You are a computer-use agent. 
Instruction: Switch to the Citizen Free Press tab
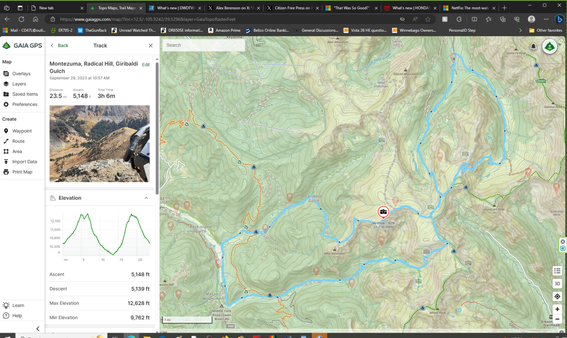pos(293,8)
